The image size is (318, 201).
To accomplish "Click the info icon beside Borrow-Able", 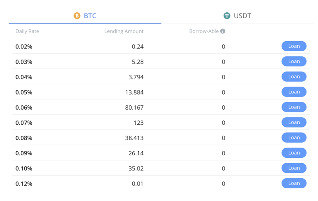I will coord(223,31).
